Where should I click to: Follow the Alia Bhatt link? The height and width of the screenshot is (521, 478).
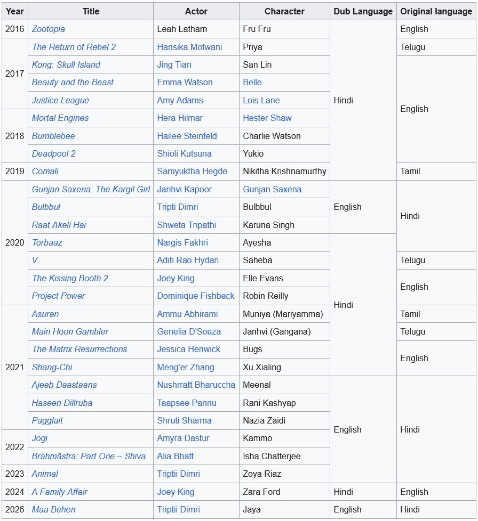(x=176, y=456)
